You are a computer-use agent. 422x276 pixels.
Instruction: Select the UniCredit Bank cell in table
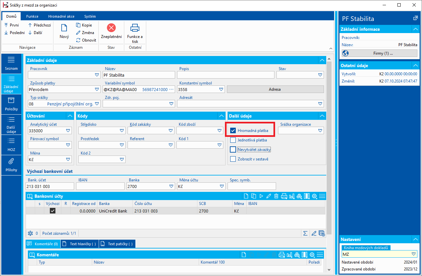coord(115,211)
